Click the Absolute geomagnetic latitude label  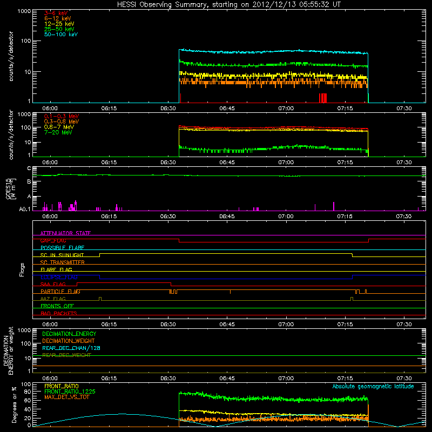pyautogui.click(x=373, y=386)
